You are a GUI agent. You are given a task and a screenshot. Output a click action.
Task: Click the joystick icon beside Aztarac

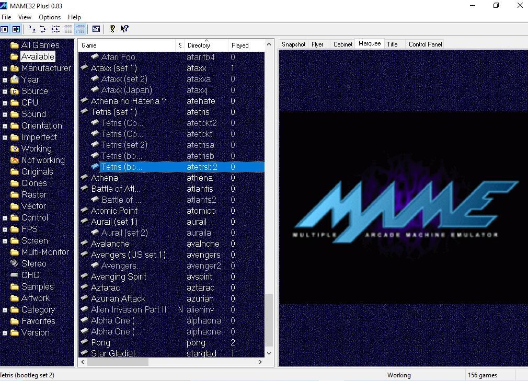[x=85, y=287]
